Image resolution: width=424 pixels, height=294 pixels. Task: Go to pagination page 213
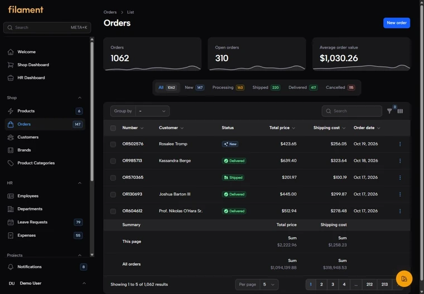pos(384,285)
